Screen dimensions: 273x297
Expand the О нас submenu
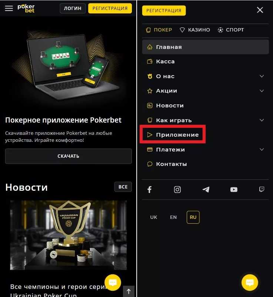(x=262, y=76)
